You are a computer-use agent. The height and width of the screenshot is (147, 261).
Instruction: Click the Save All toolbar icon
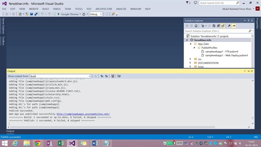click(36, 14)
